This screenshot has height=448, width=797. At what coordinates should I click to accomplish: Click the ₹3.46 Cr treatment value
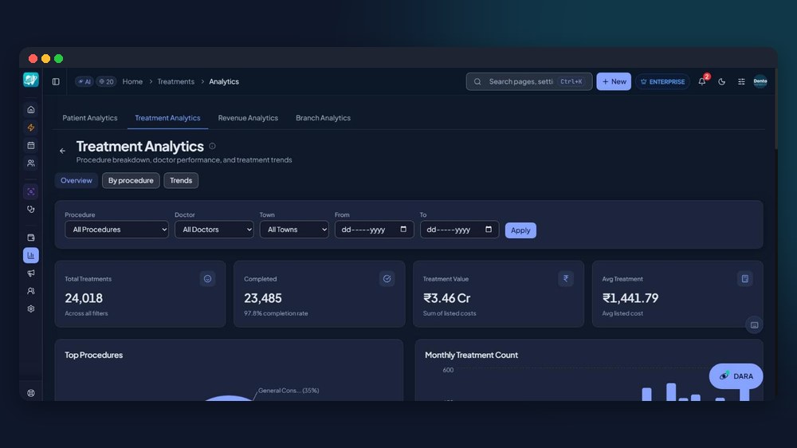(x=447, y=298)
